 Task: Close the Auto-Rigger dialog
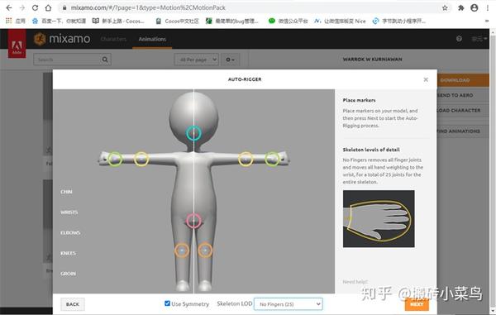(426, 79)
